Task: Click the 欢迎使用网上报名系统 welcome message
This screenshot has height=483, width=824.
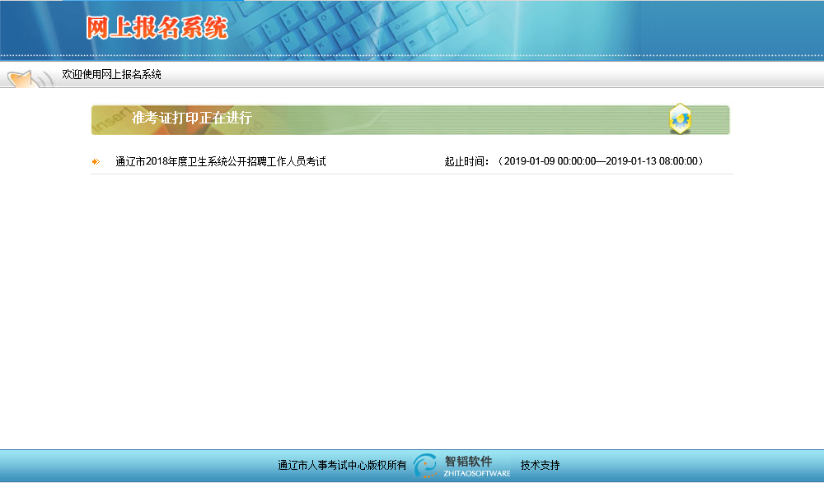Action: (x=111, y=75)
